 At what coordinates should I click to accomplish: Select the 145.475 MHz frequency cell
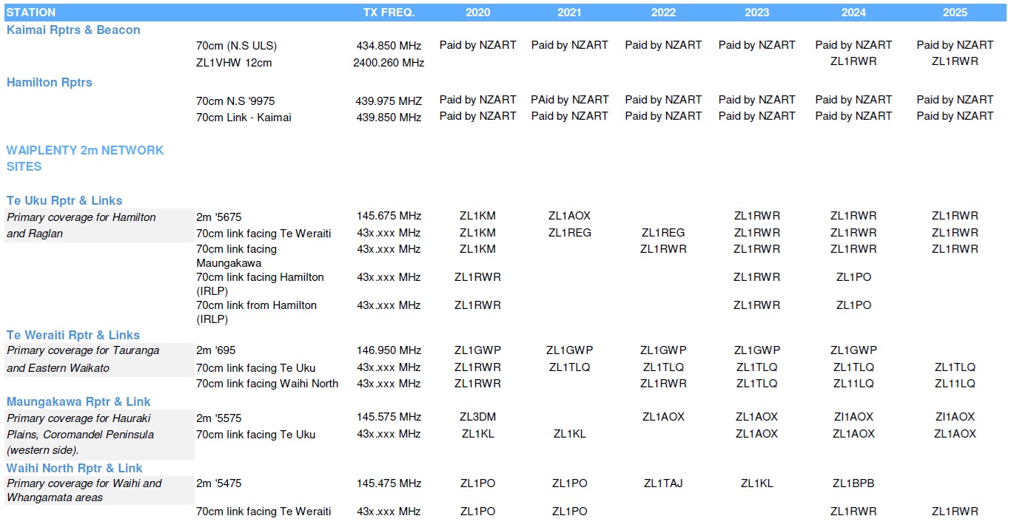389,483
